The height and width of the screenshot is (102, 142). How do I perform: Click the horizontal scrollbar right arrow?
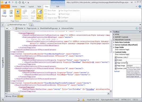click(108, 93)
